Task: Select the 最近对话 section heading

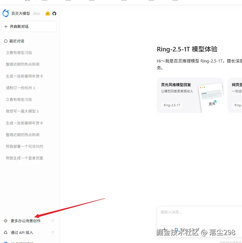Action: [17, 41]
